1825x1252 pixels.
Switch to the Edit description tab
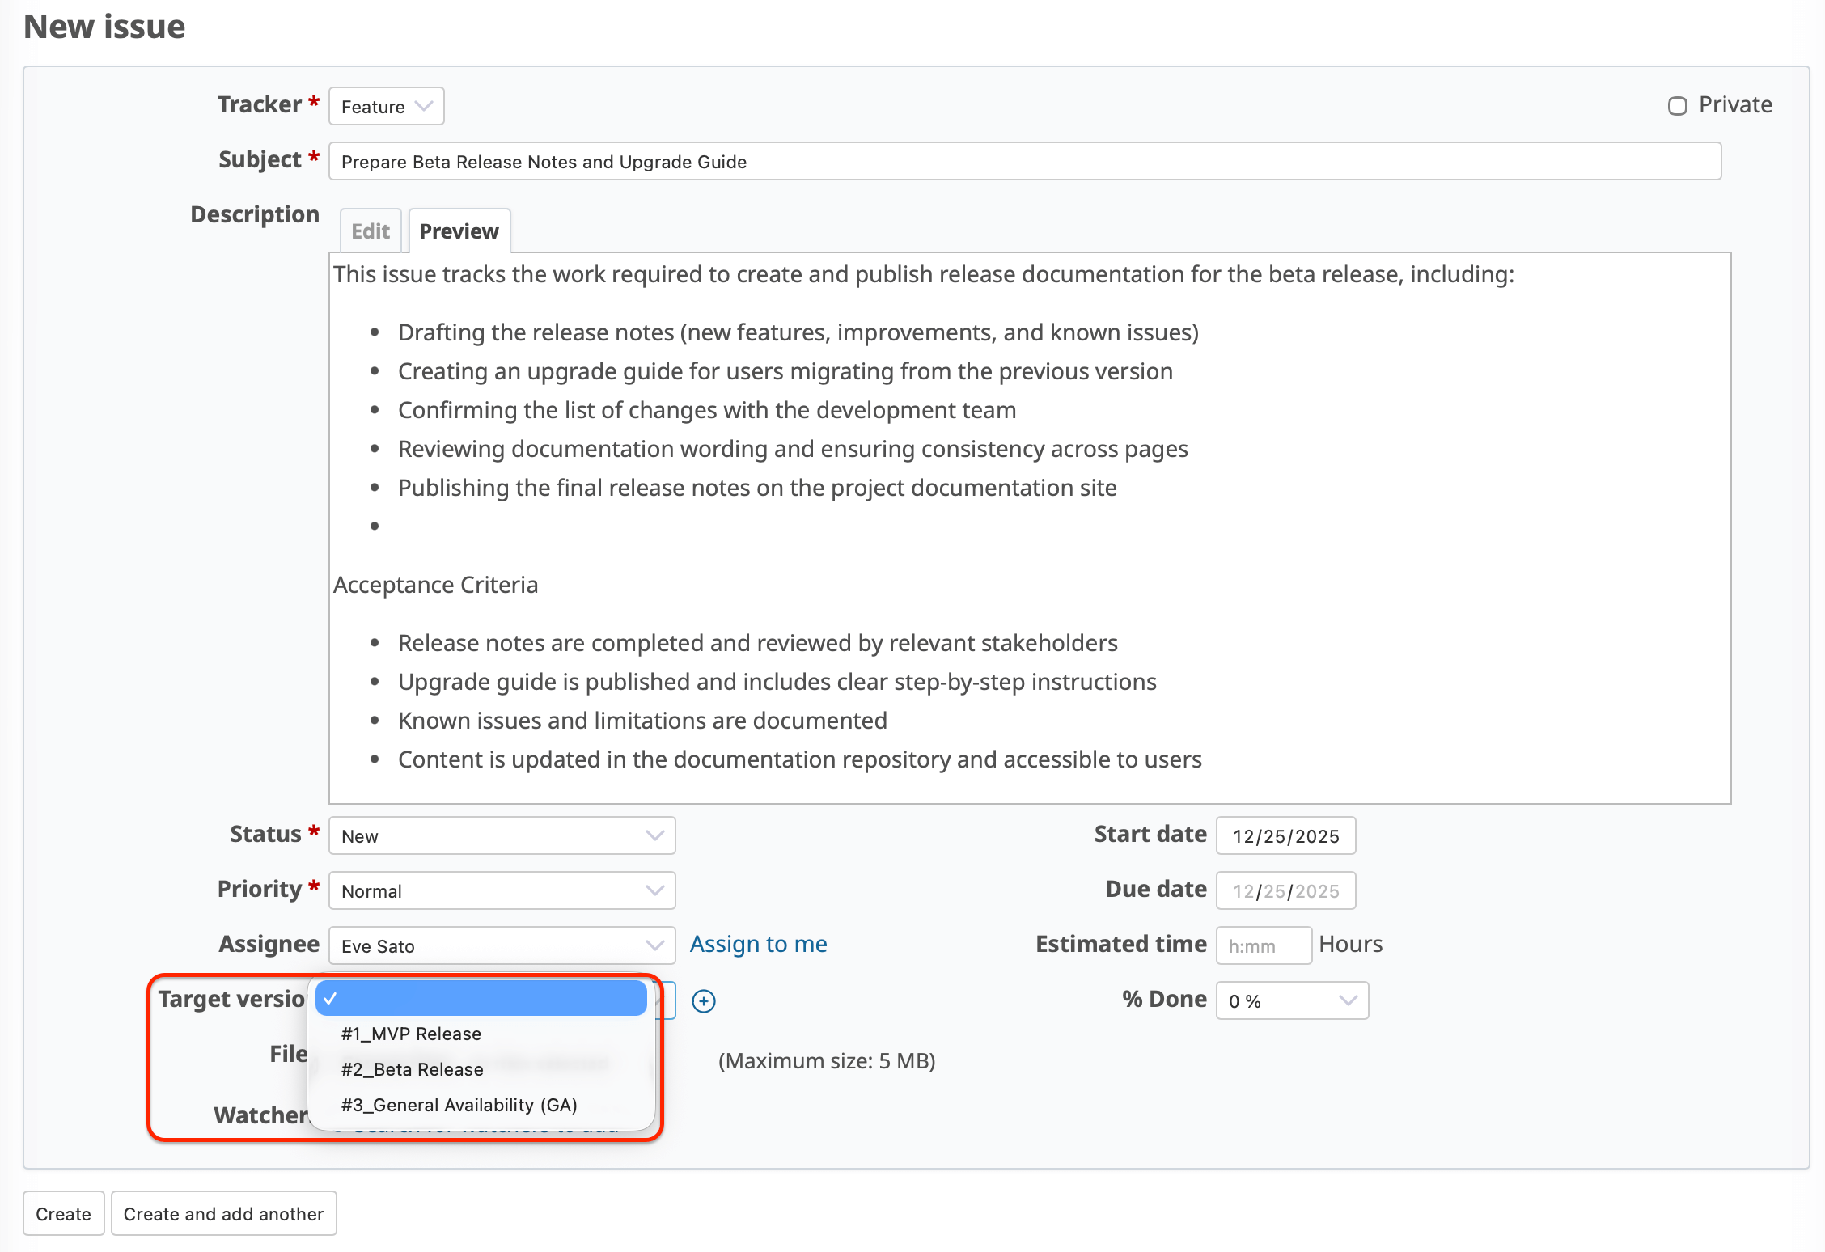tap(371, 232)
